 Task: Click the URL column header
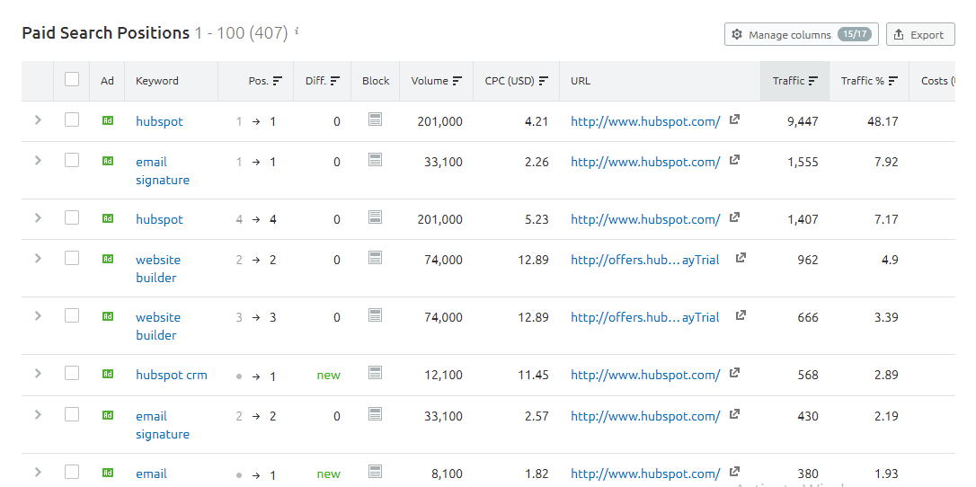coord(581,81)
